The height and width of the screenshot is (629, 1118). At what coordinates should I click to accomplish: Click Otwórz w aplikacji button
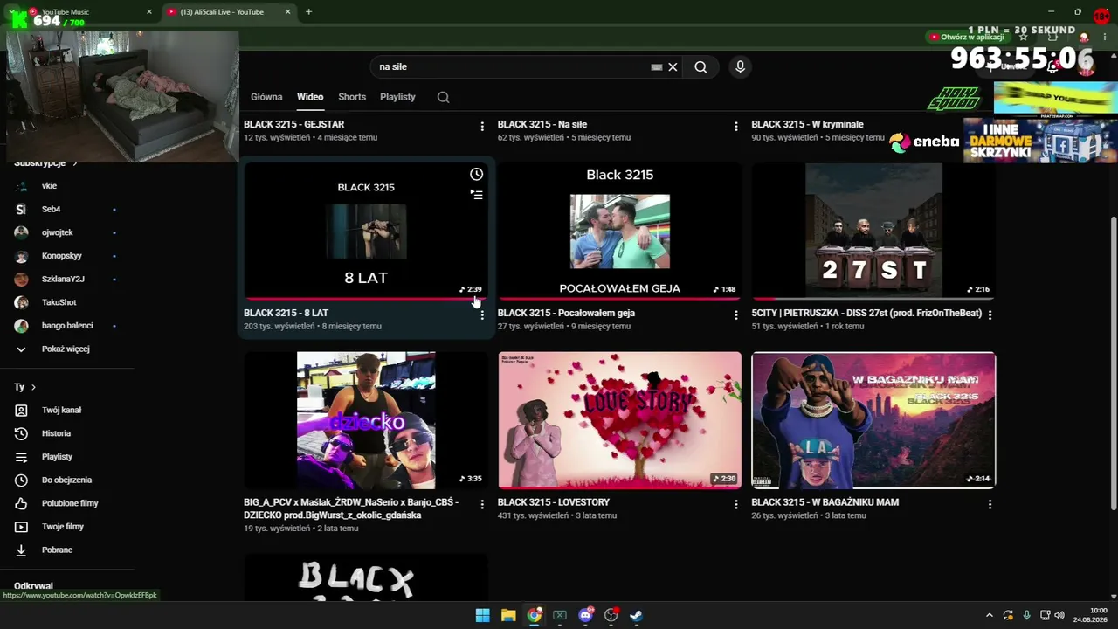[967, 37]
